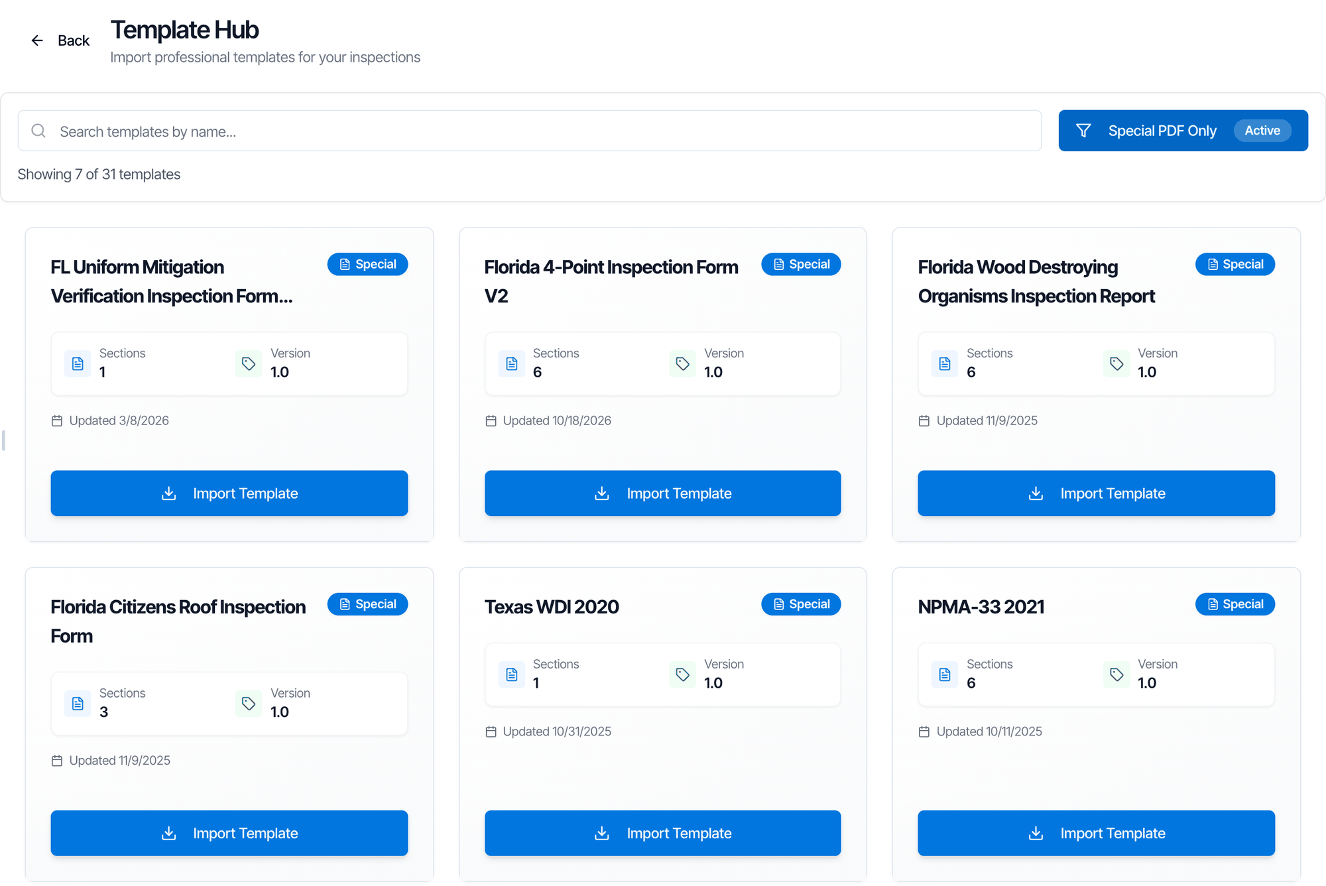Viewport: 1326px width, 886px height.
Task: Click Sections document icon on Florida 4-Point card
Action: (511, 363)
